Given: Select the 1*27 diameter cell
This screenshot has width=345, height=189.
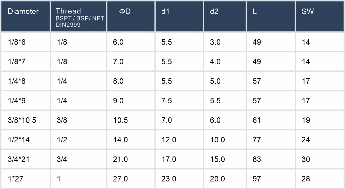Looking at the screenshot, I should [x=15, y=179].
